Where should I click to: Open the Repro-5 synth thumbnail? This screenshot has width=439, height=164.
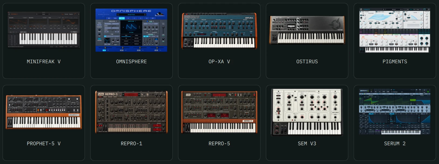pos(219,112)
